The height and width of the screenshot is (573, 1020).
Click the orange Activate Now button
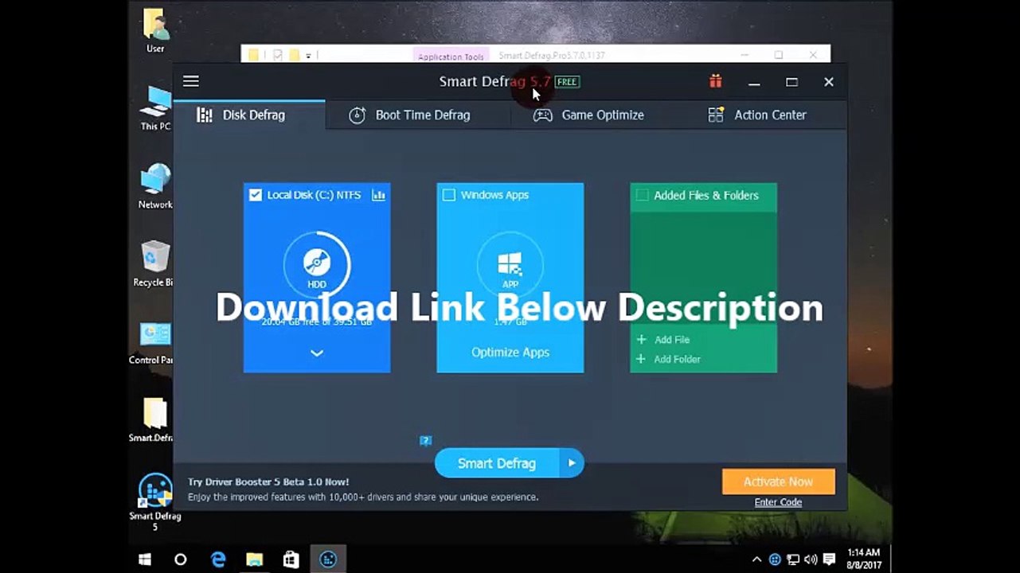(778, 481)
